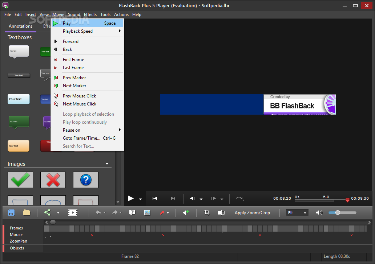
Task: Click the Redo arrow icon
Action: coord(114,212)
